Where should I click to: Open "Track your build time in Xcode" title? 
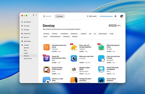coord(113,57)
